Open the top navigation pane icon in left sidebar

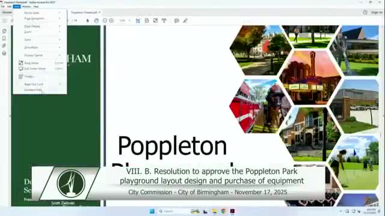4,31
